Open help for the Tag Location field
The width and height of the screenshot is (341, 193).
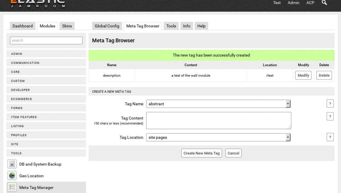330,137
